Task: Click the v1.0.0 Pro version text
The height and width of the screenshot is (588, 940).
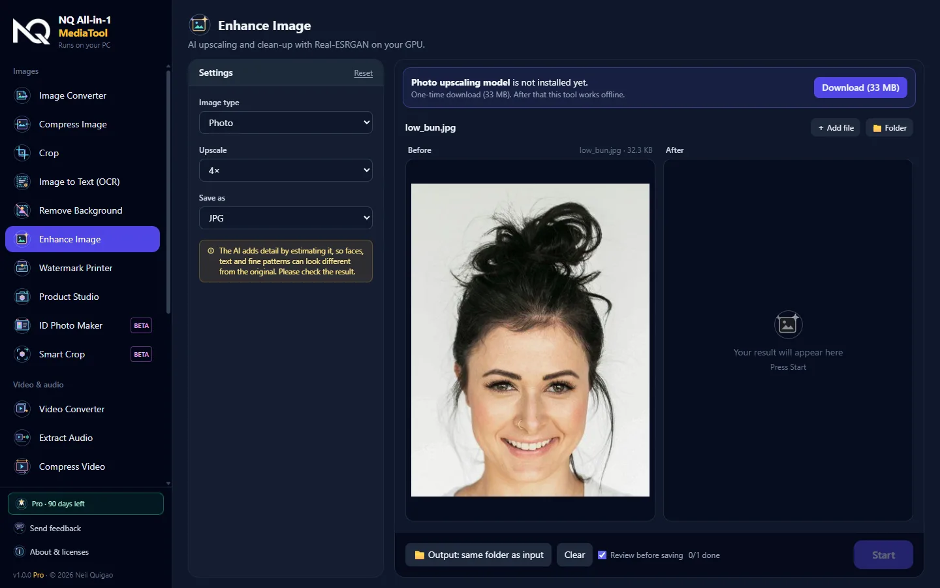Action: 29,575
